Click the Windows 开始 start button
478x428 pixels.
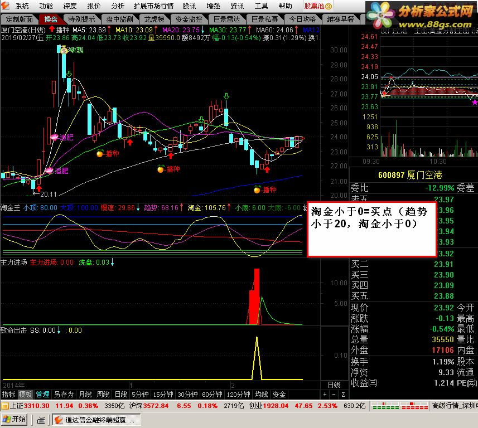[x=14, y=420]
